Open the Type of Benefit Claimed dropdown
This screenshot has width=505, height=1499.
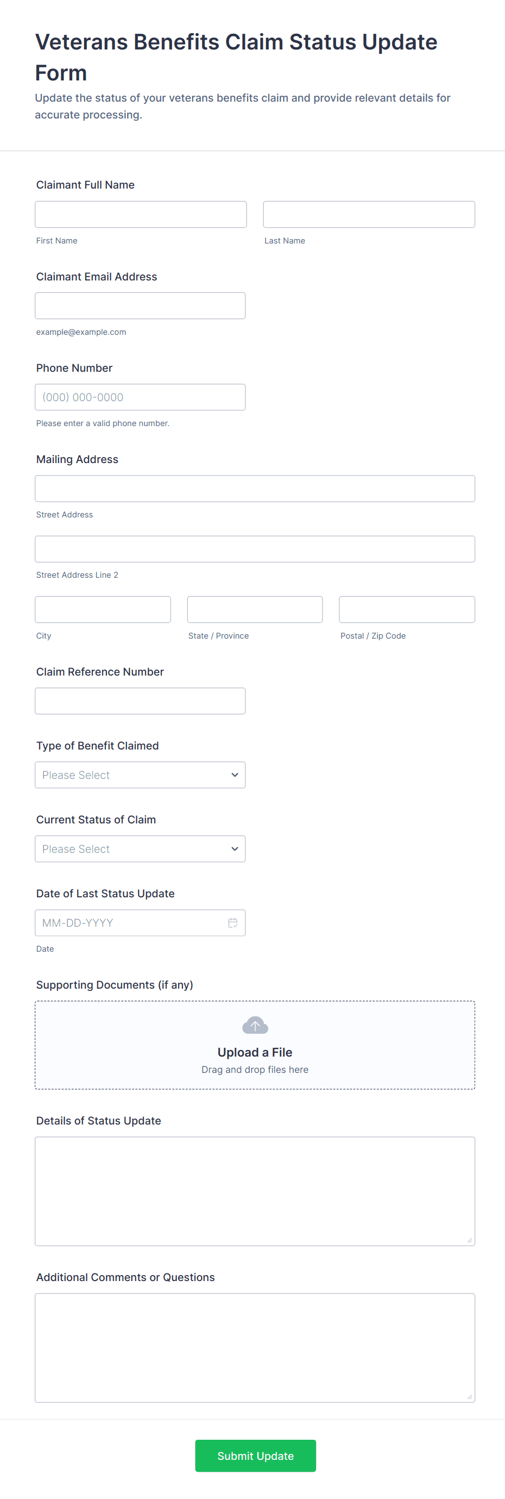click(x=140, y=775)
